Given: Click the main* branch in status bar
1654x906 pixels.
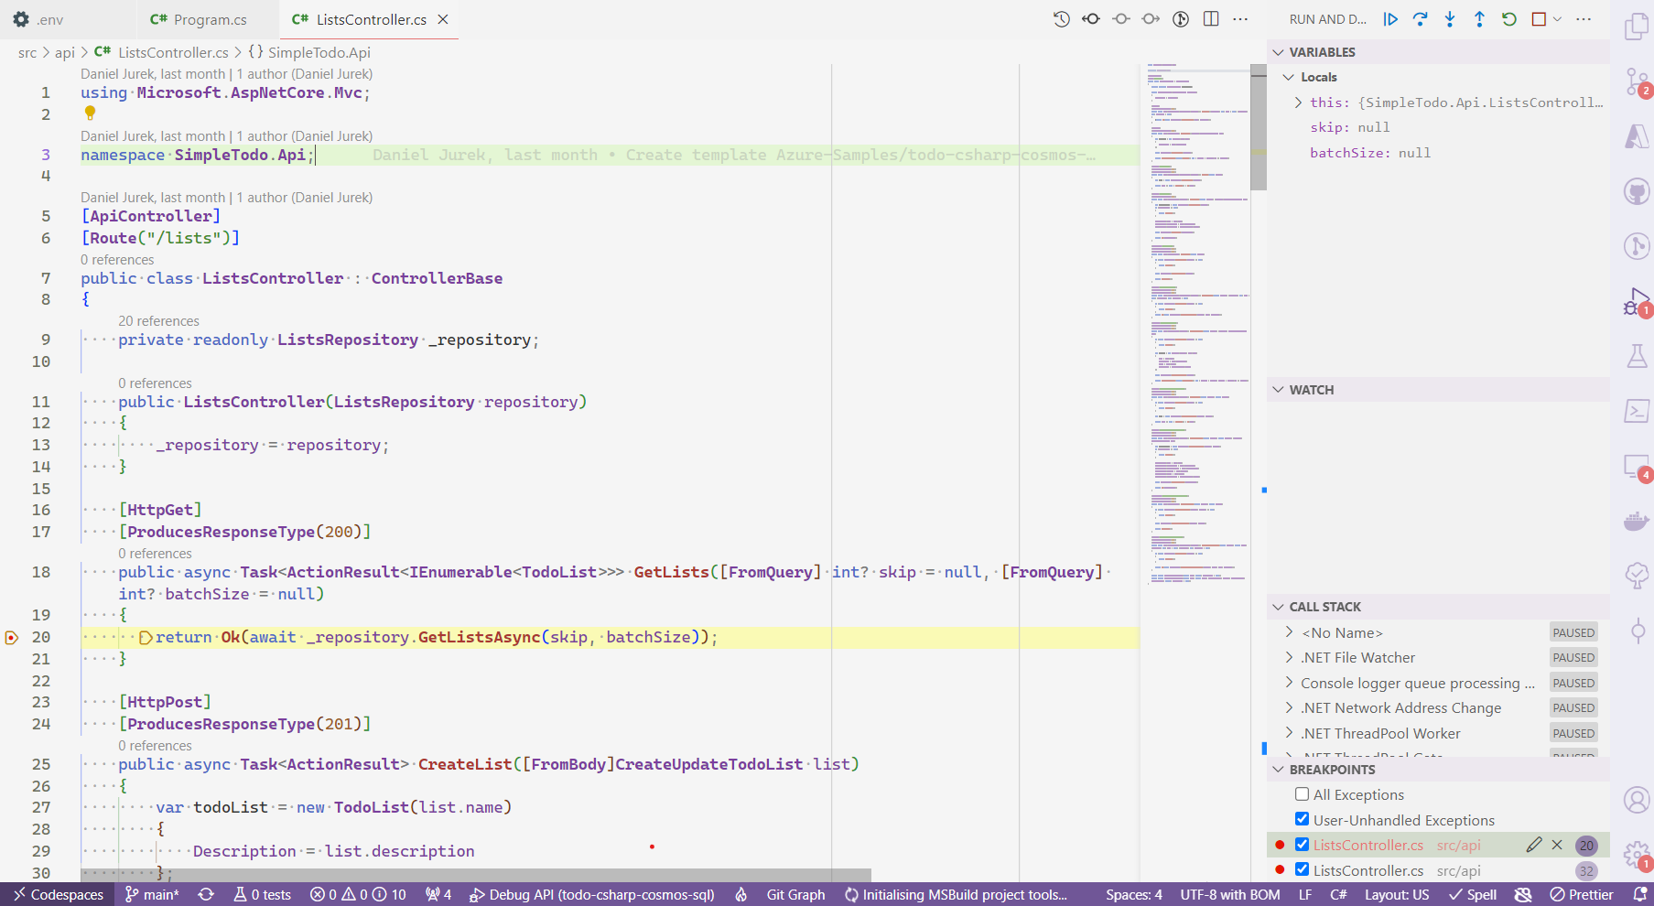Looking at the screenshot, I should click(x=152, y=894).
